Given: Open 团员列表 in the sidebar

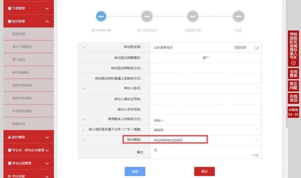Looking at the screenshot, I should coord(29,34).
